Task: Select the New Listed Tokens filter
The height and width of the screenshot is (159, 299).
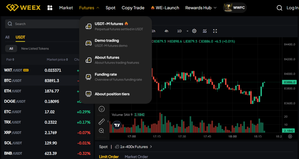Action: point(35,48)
